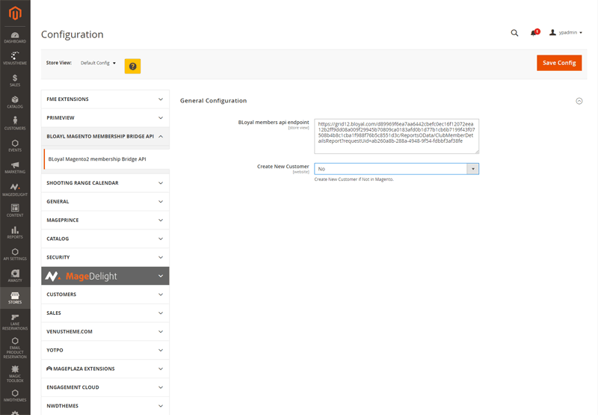The height and width of the screenshot is (415, 598).
Task: Open the Catalog sidebar icon
Action: 15,102
